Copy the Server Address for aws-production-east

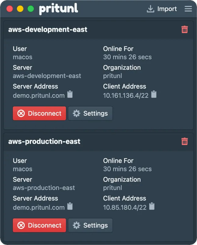70,206
